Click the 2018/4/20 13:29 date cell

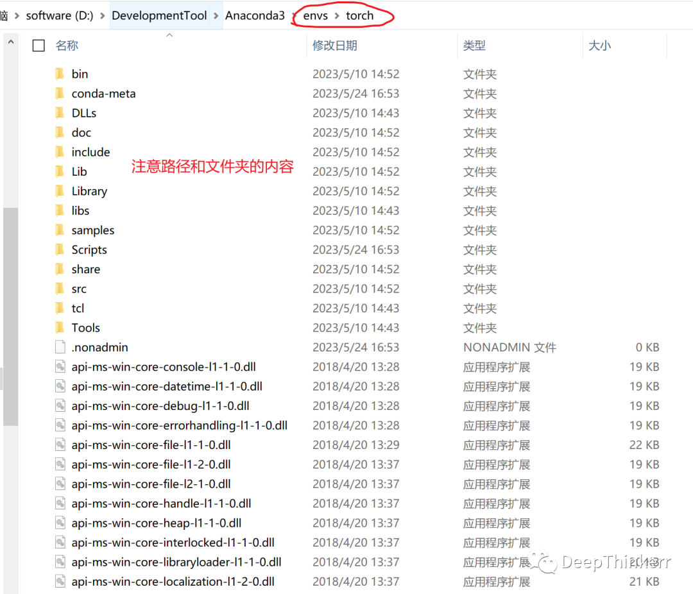point(355,445)
